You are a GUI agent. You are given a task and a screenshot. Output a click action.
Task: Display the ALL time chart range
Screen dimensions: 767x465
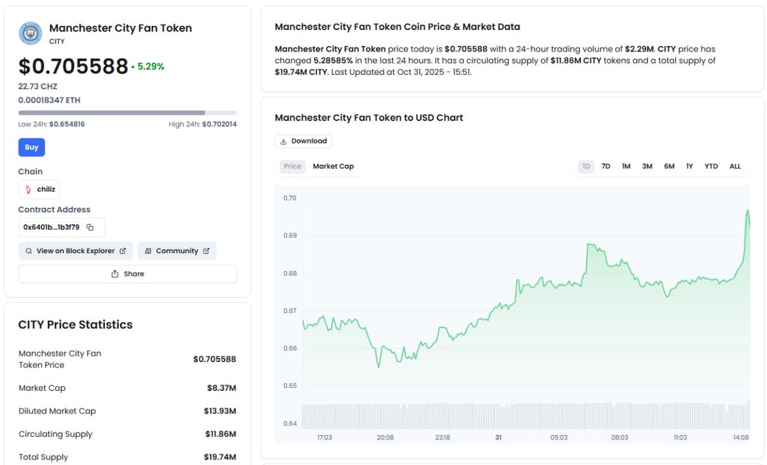(735, 167)
